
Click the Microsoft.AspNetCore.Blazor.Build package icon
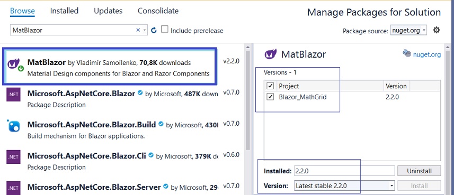14,125
